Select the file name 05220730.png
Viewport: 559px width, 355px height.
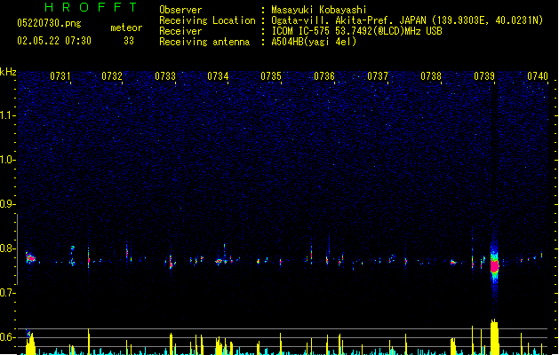[x=49, y=23]
